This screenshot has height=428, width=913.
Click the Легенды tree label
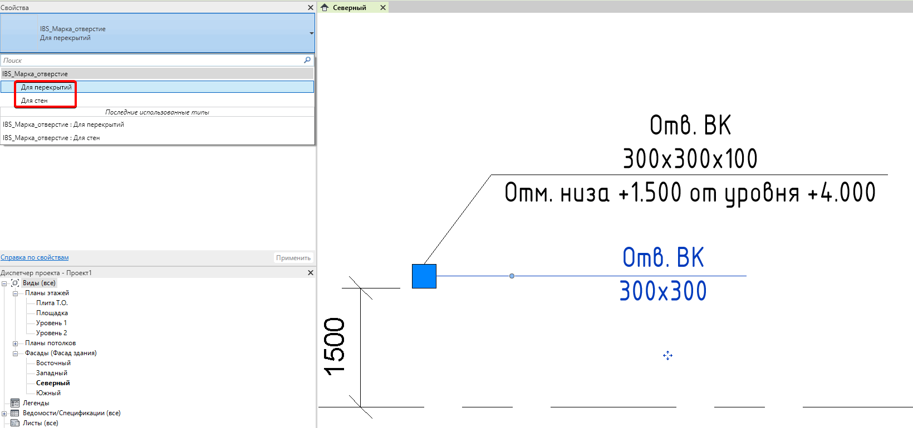[x=36, y=403]
